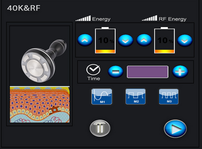202x149 pixels.
Task: Increase Energy with the up arrow
Action: tap(85, 40)
